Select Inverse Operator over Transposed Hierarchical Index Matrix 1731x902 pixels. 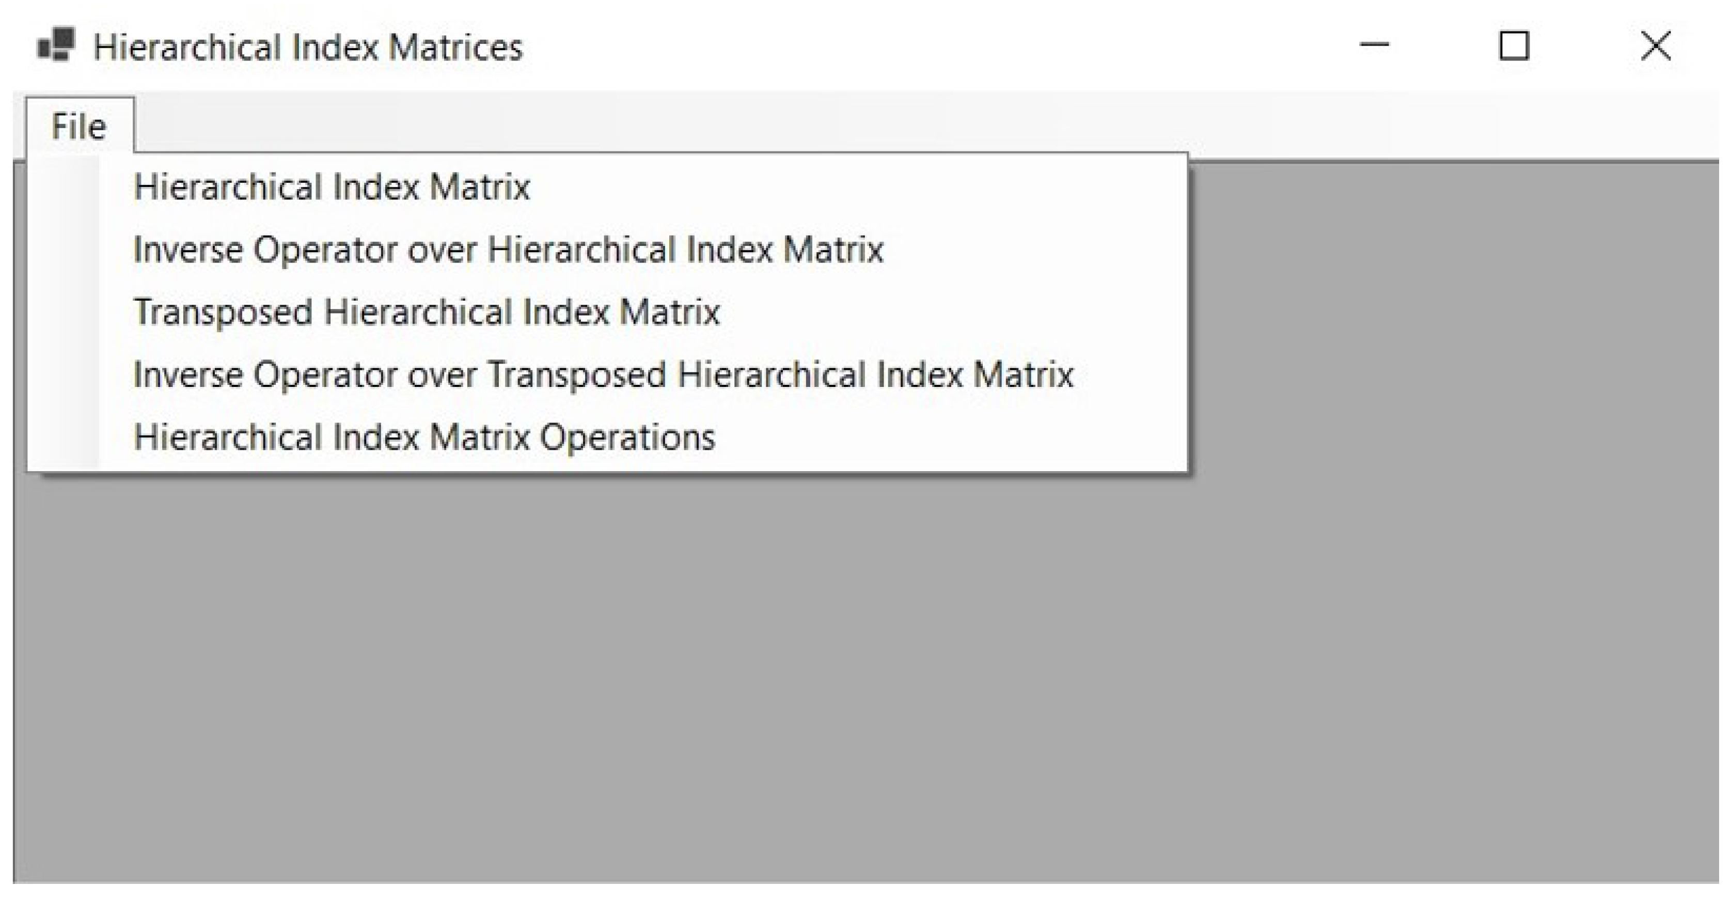pos(603,375)
